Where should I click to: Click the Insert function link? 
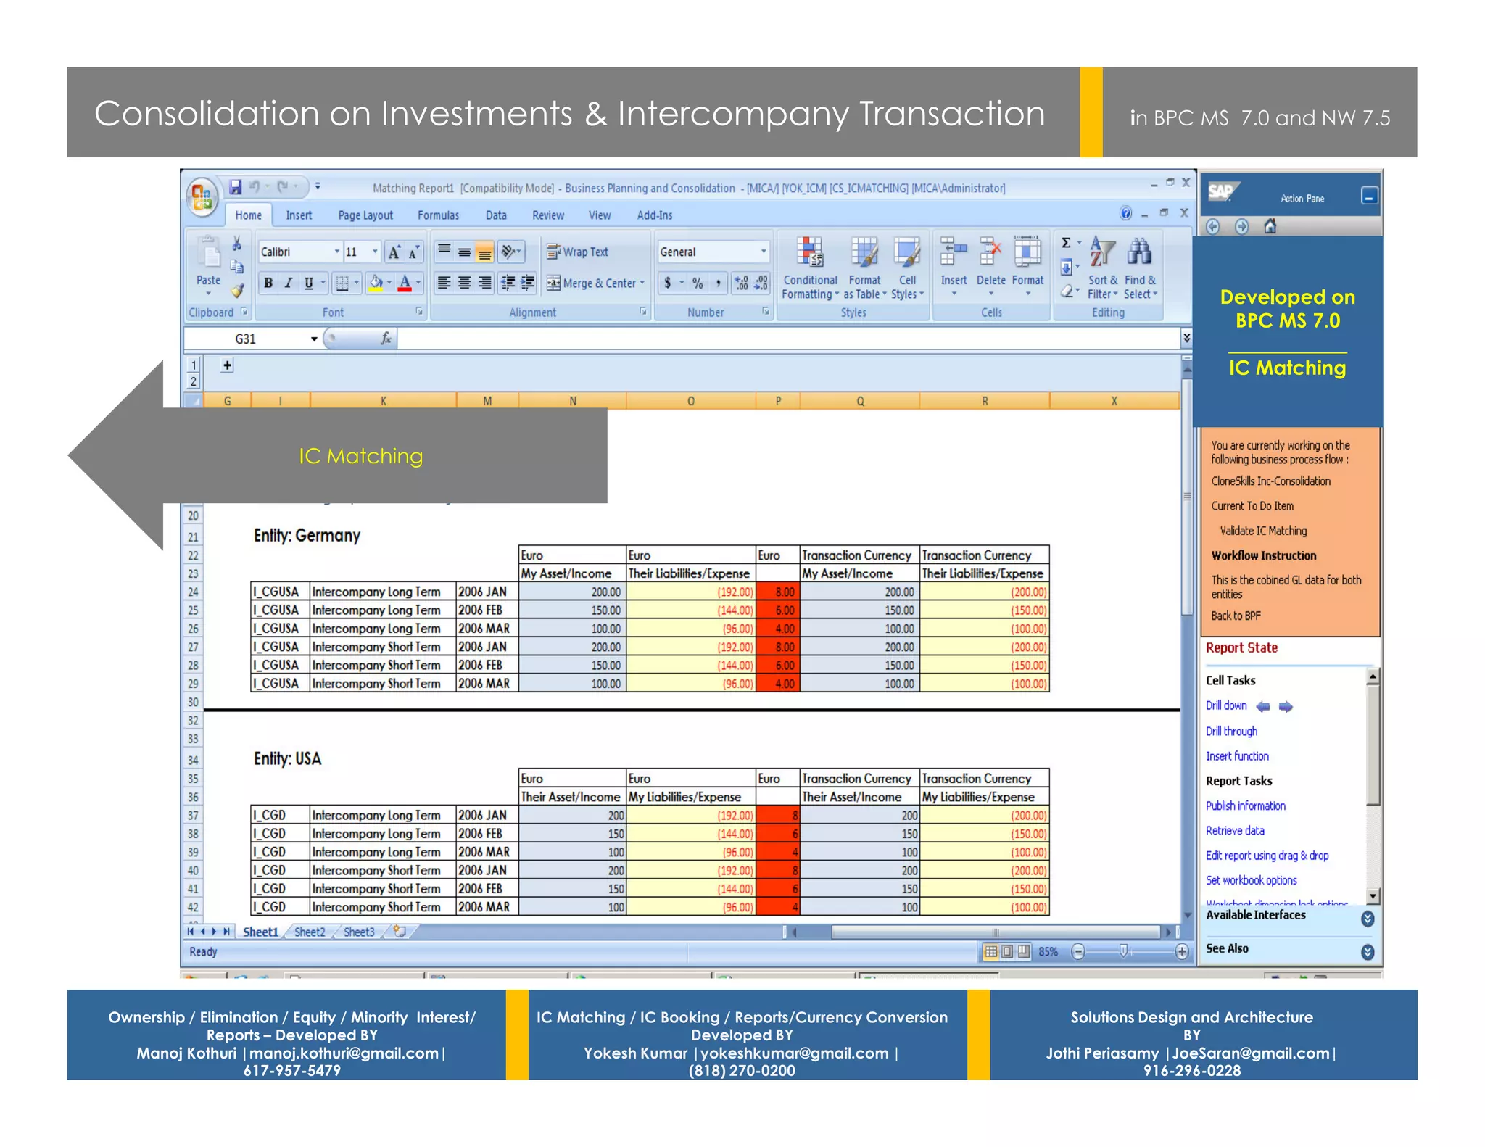[x=1237, y=755]
